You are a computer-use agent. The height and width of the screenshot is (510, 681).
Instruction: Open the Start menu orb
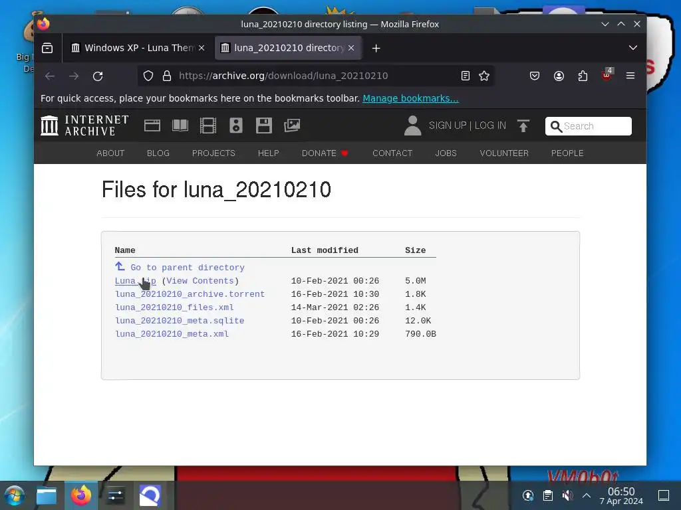[x=15, y=495]
